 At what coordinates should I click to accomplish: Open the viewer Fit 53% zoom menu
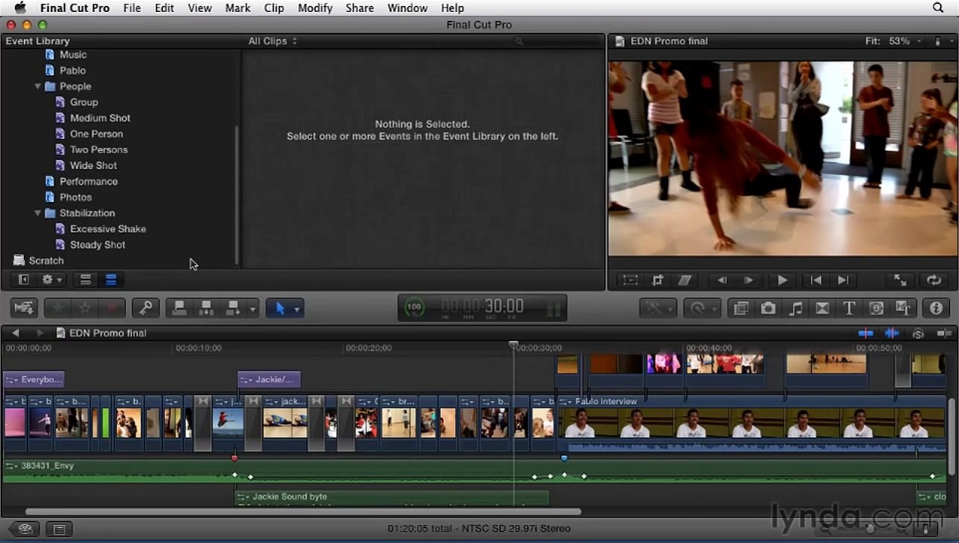[893, 41]
